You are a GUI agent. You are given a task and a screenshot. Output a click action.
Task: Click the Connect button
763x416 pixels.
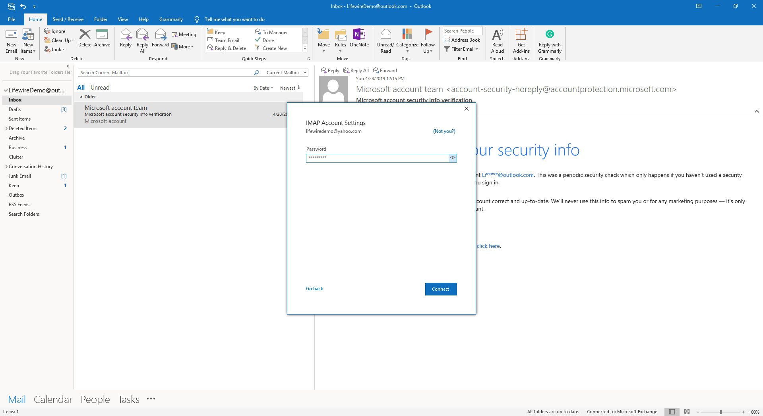pos(441,289)
